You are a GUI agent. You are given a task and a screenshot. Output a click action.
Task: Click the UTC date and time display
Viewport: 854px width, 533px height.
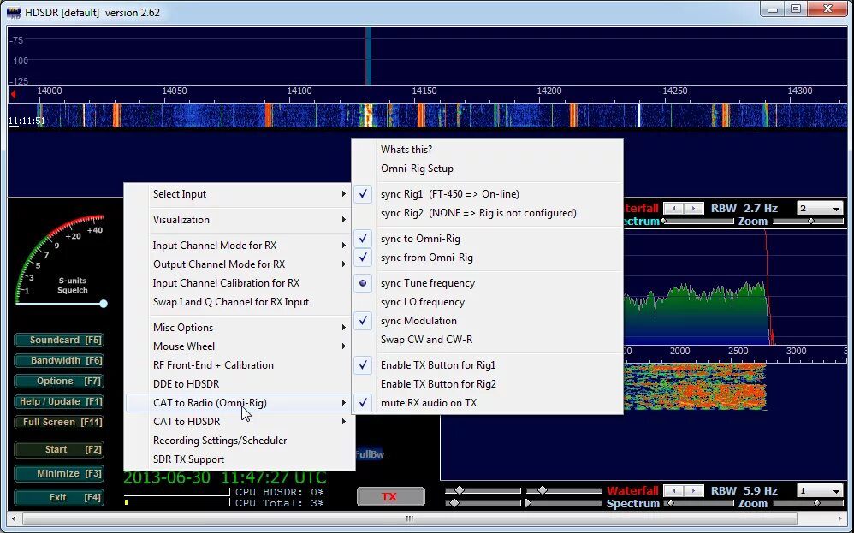pyautogui.click(x=225, y=477)
